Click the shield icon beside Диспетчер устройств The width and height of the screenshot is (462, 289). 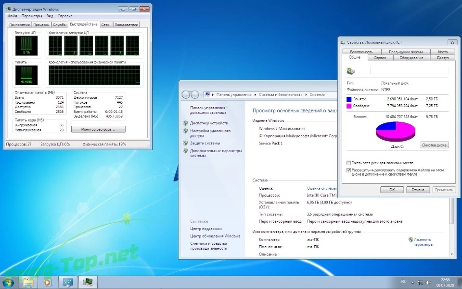tap(185, 123)
